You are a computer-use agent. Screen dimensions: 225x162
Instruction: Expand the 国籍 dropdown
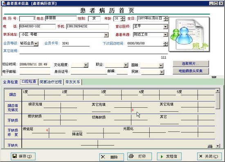coord(161,66)
